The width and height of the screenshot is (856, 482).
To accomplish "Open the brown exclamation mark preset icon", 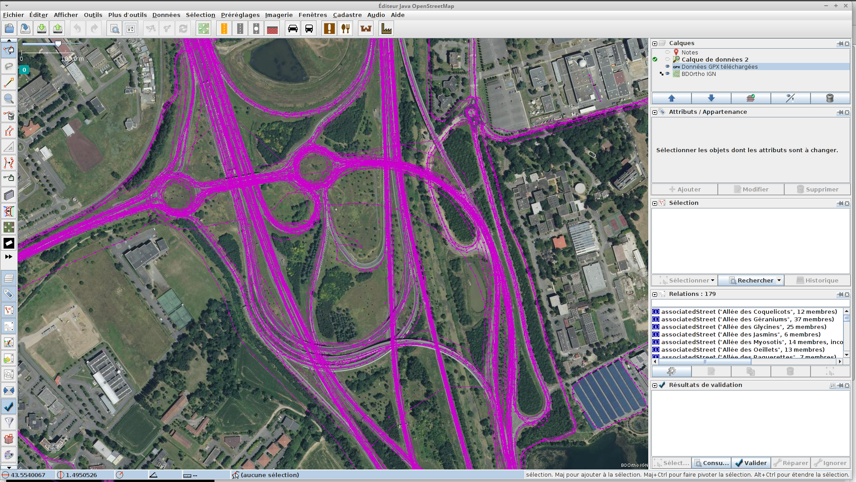I will (329, 29).
